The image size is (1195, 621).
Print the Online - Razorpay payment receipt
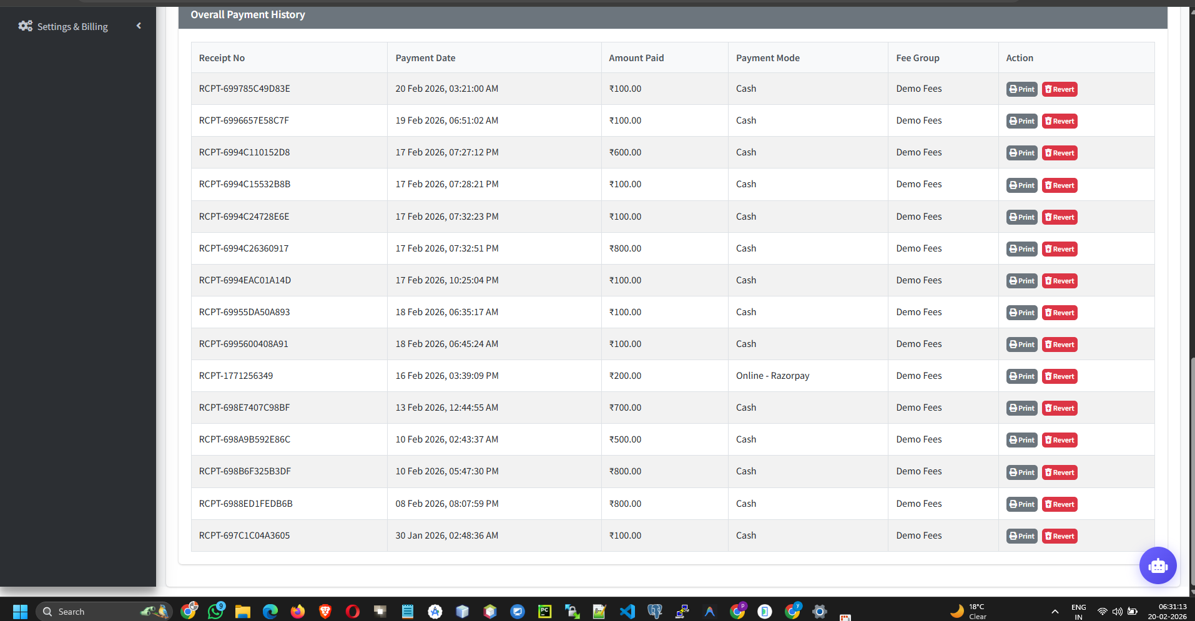pyautogui.click(x=1021, y=376)
